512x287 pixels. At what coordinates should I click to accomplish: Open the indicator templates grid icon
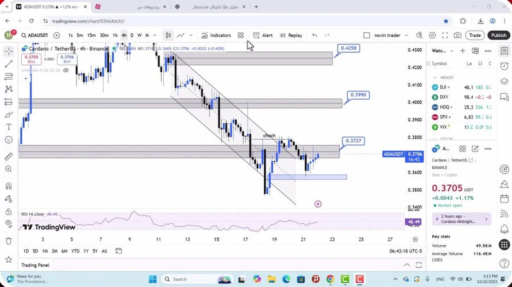pyautogui.click(x=241, y=35)
